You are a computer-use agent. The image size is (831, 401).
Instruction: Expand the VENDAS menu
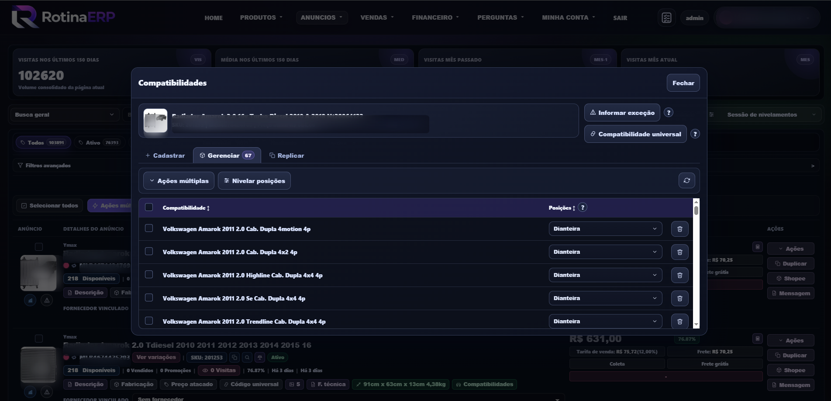[377, 17]
